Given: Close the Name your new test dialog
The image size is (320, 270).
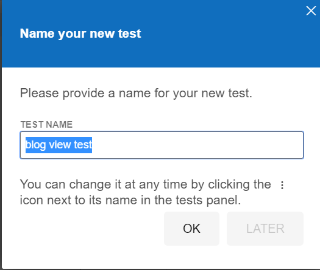Looking at the screenshot, I should 311,10.
